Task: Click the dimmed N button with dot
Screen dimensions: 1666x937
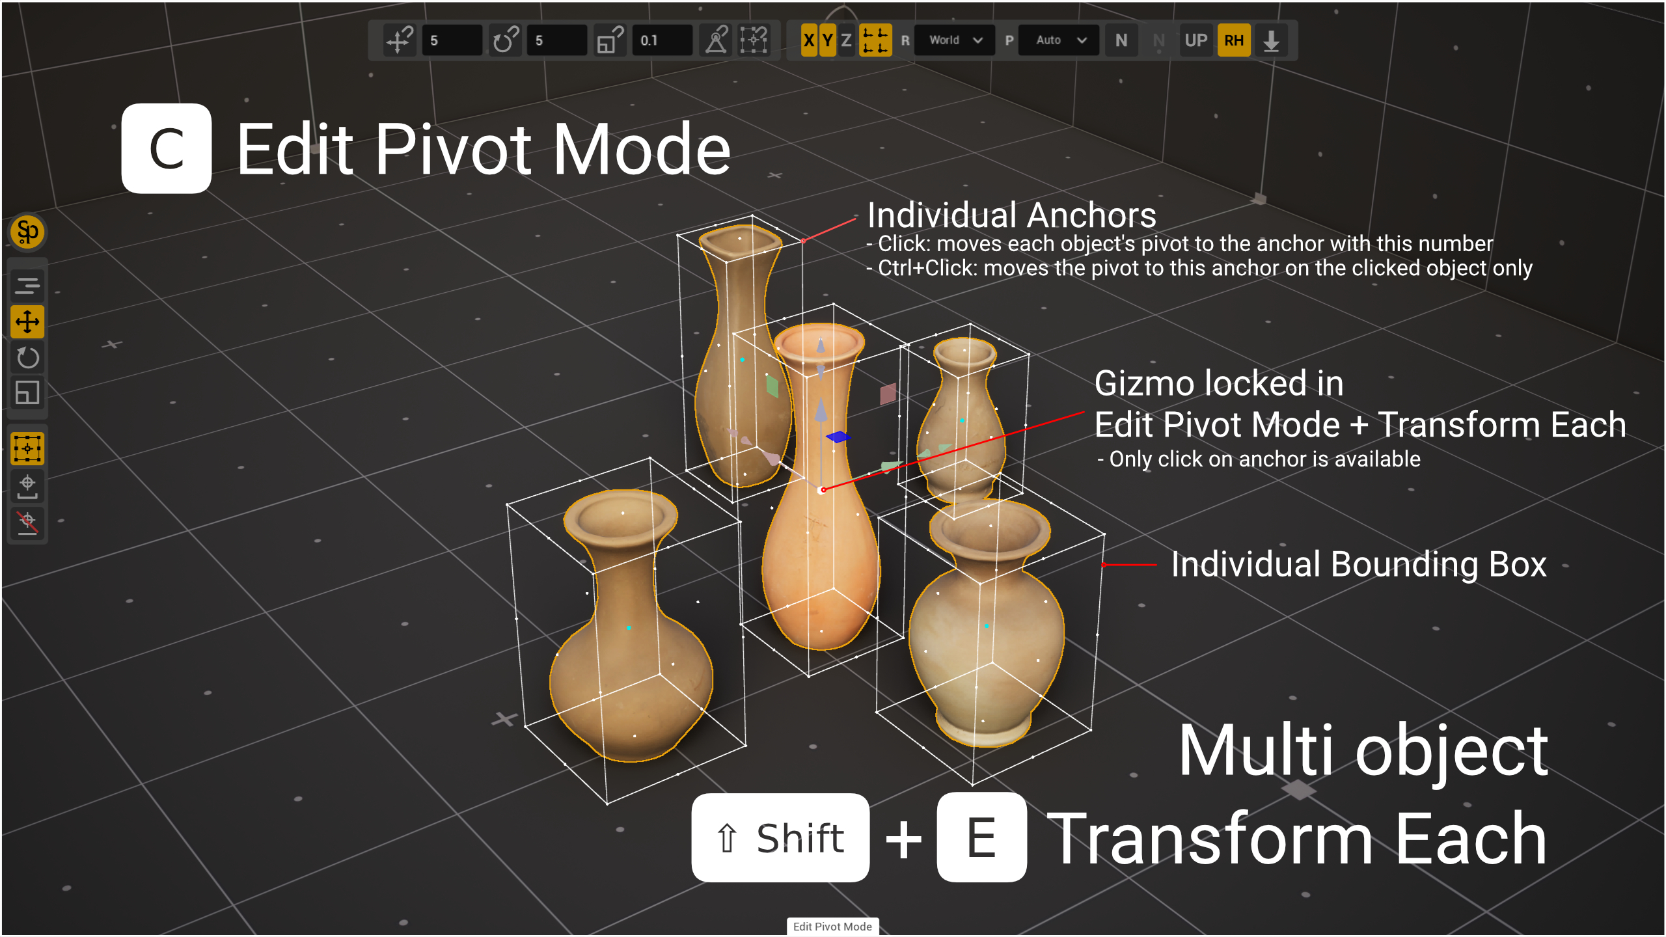Action: click(x=1159, y=40)
